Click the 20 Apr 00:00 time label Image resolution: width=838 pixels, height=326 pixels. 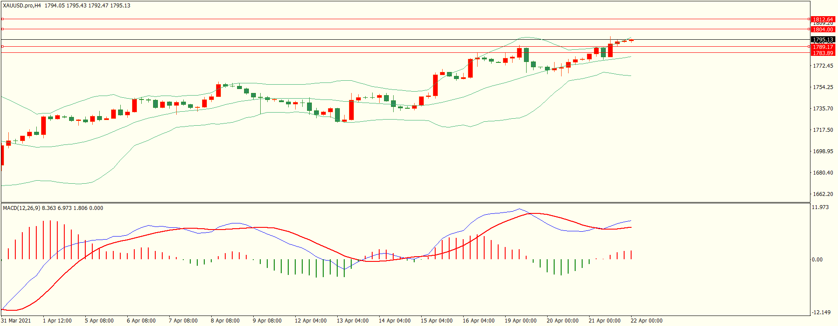(x=562, y=321)
